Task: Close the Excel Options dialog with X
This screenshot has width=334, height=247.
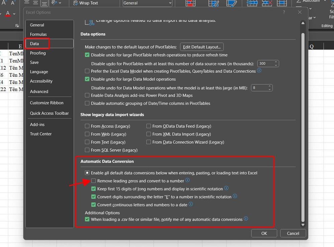Action: point(300,12)
